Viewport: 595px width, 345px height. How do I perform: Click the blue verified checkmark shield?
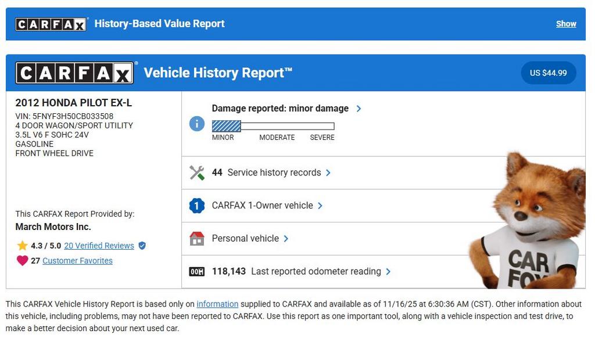142,246
